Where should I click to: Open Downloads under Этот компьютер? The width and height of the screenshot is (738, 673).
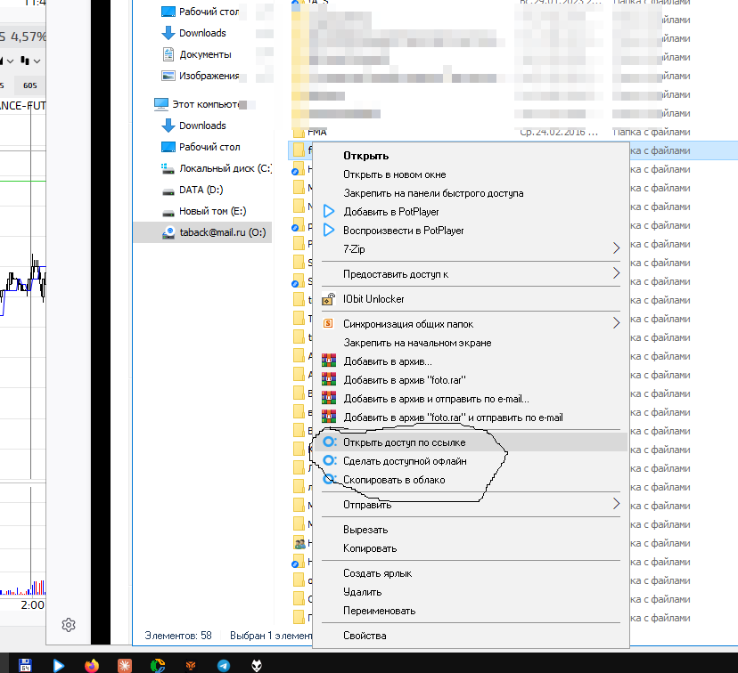tap(202, 126)
